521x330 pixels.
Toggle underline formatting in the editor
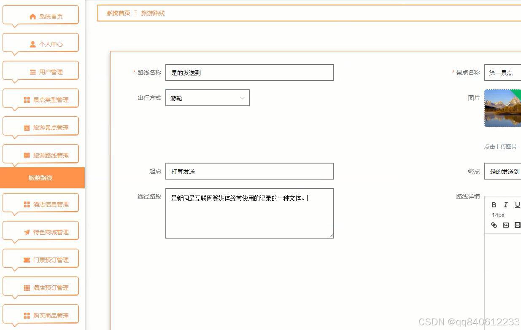517,205
